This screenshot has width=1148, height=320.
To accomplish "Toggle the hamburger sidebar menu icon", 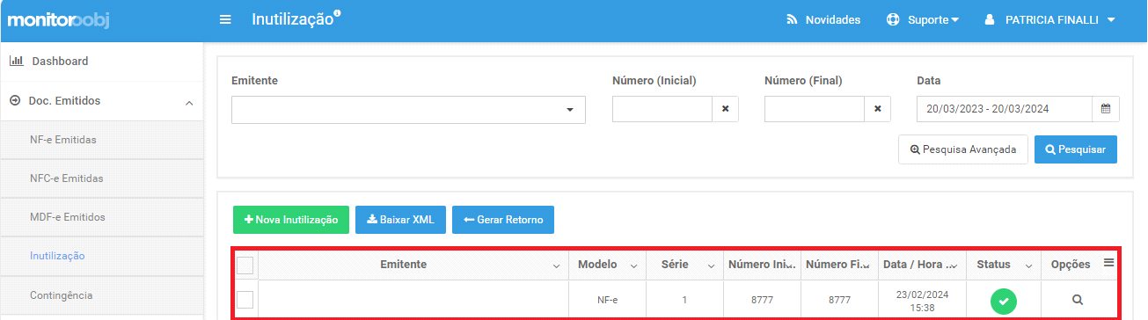I will pos(225,19).
